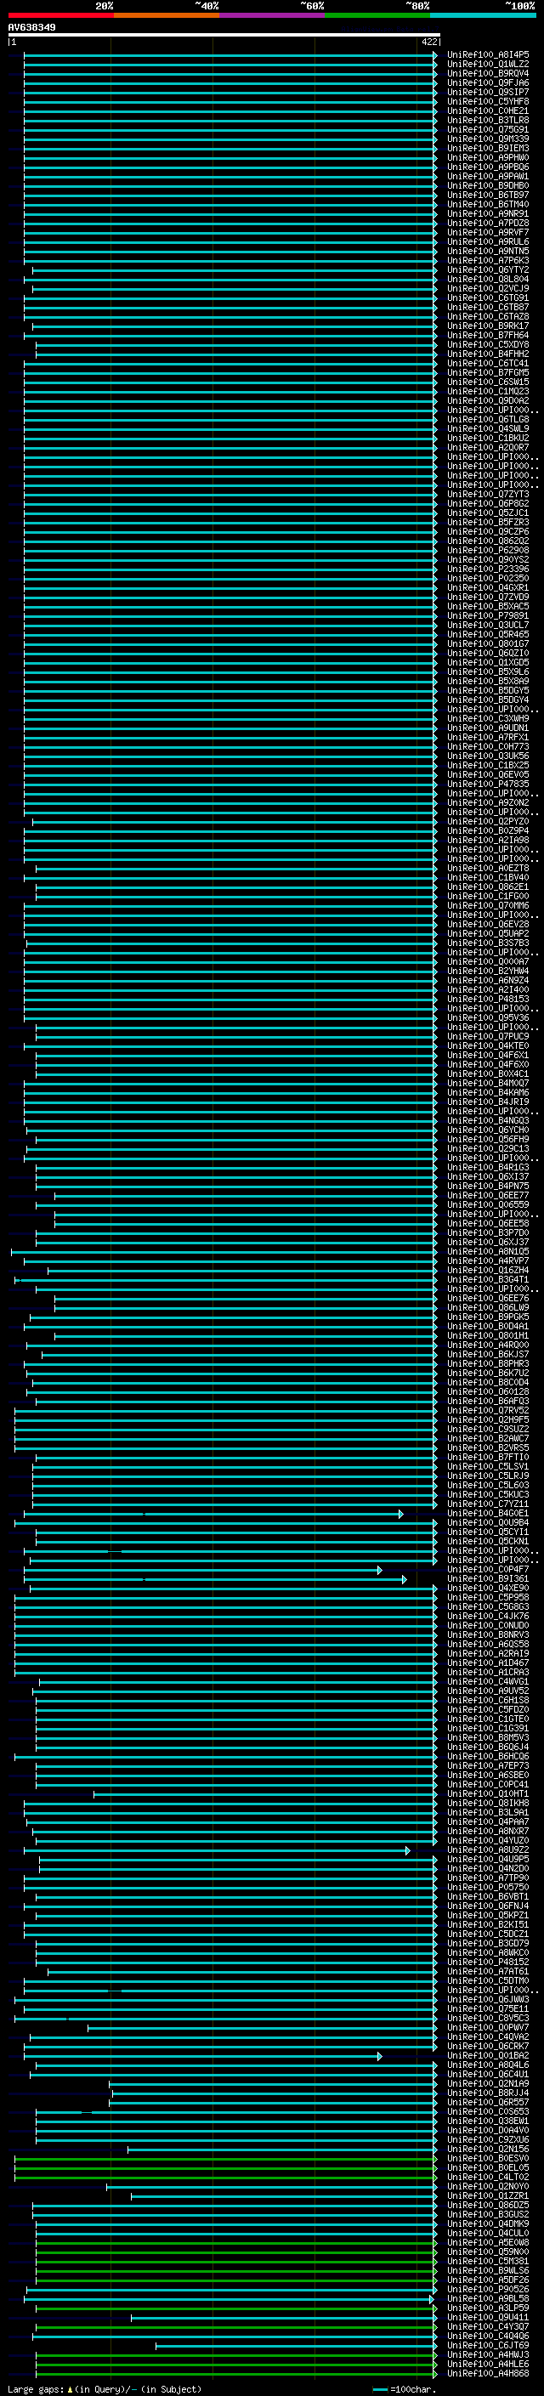The width and height of the screenshot is (544, 2396).
Task: Select hit label UniRef100_P48153
Action: pos(488,999)
